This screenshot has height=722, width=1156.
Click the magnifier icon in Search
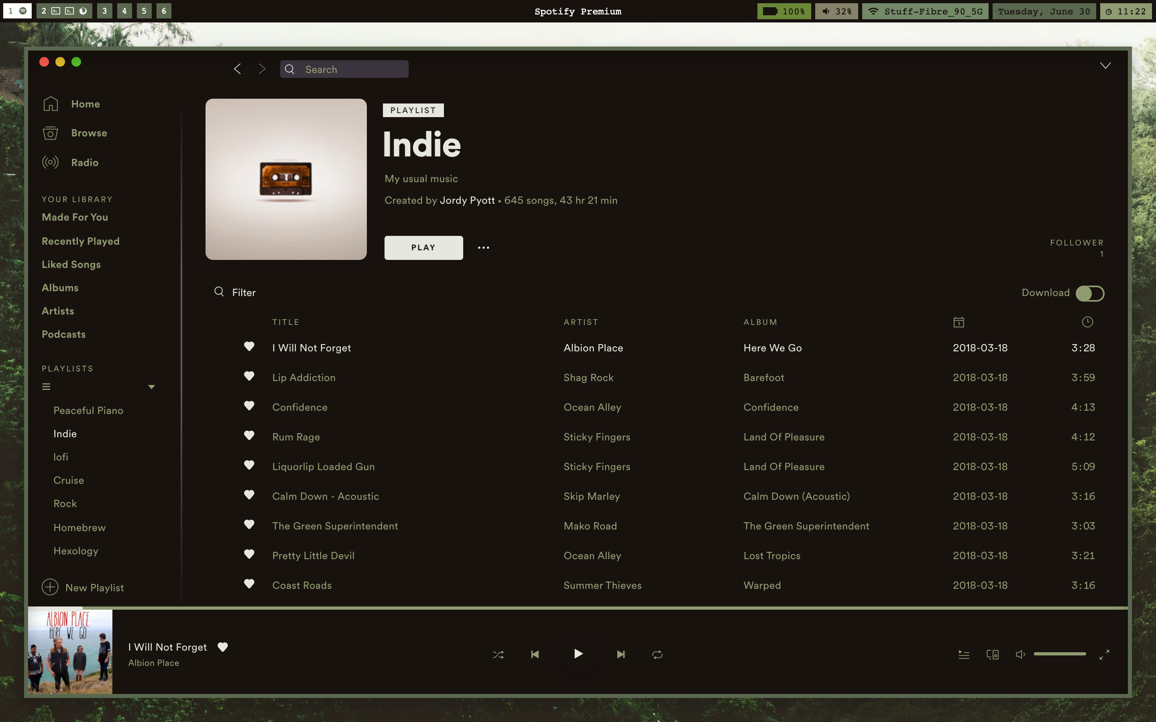[x=289, y=69]
